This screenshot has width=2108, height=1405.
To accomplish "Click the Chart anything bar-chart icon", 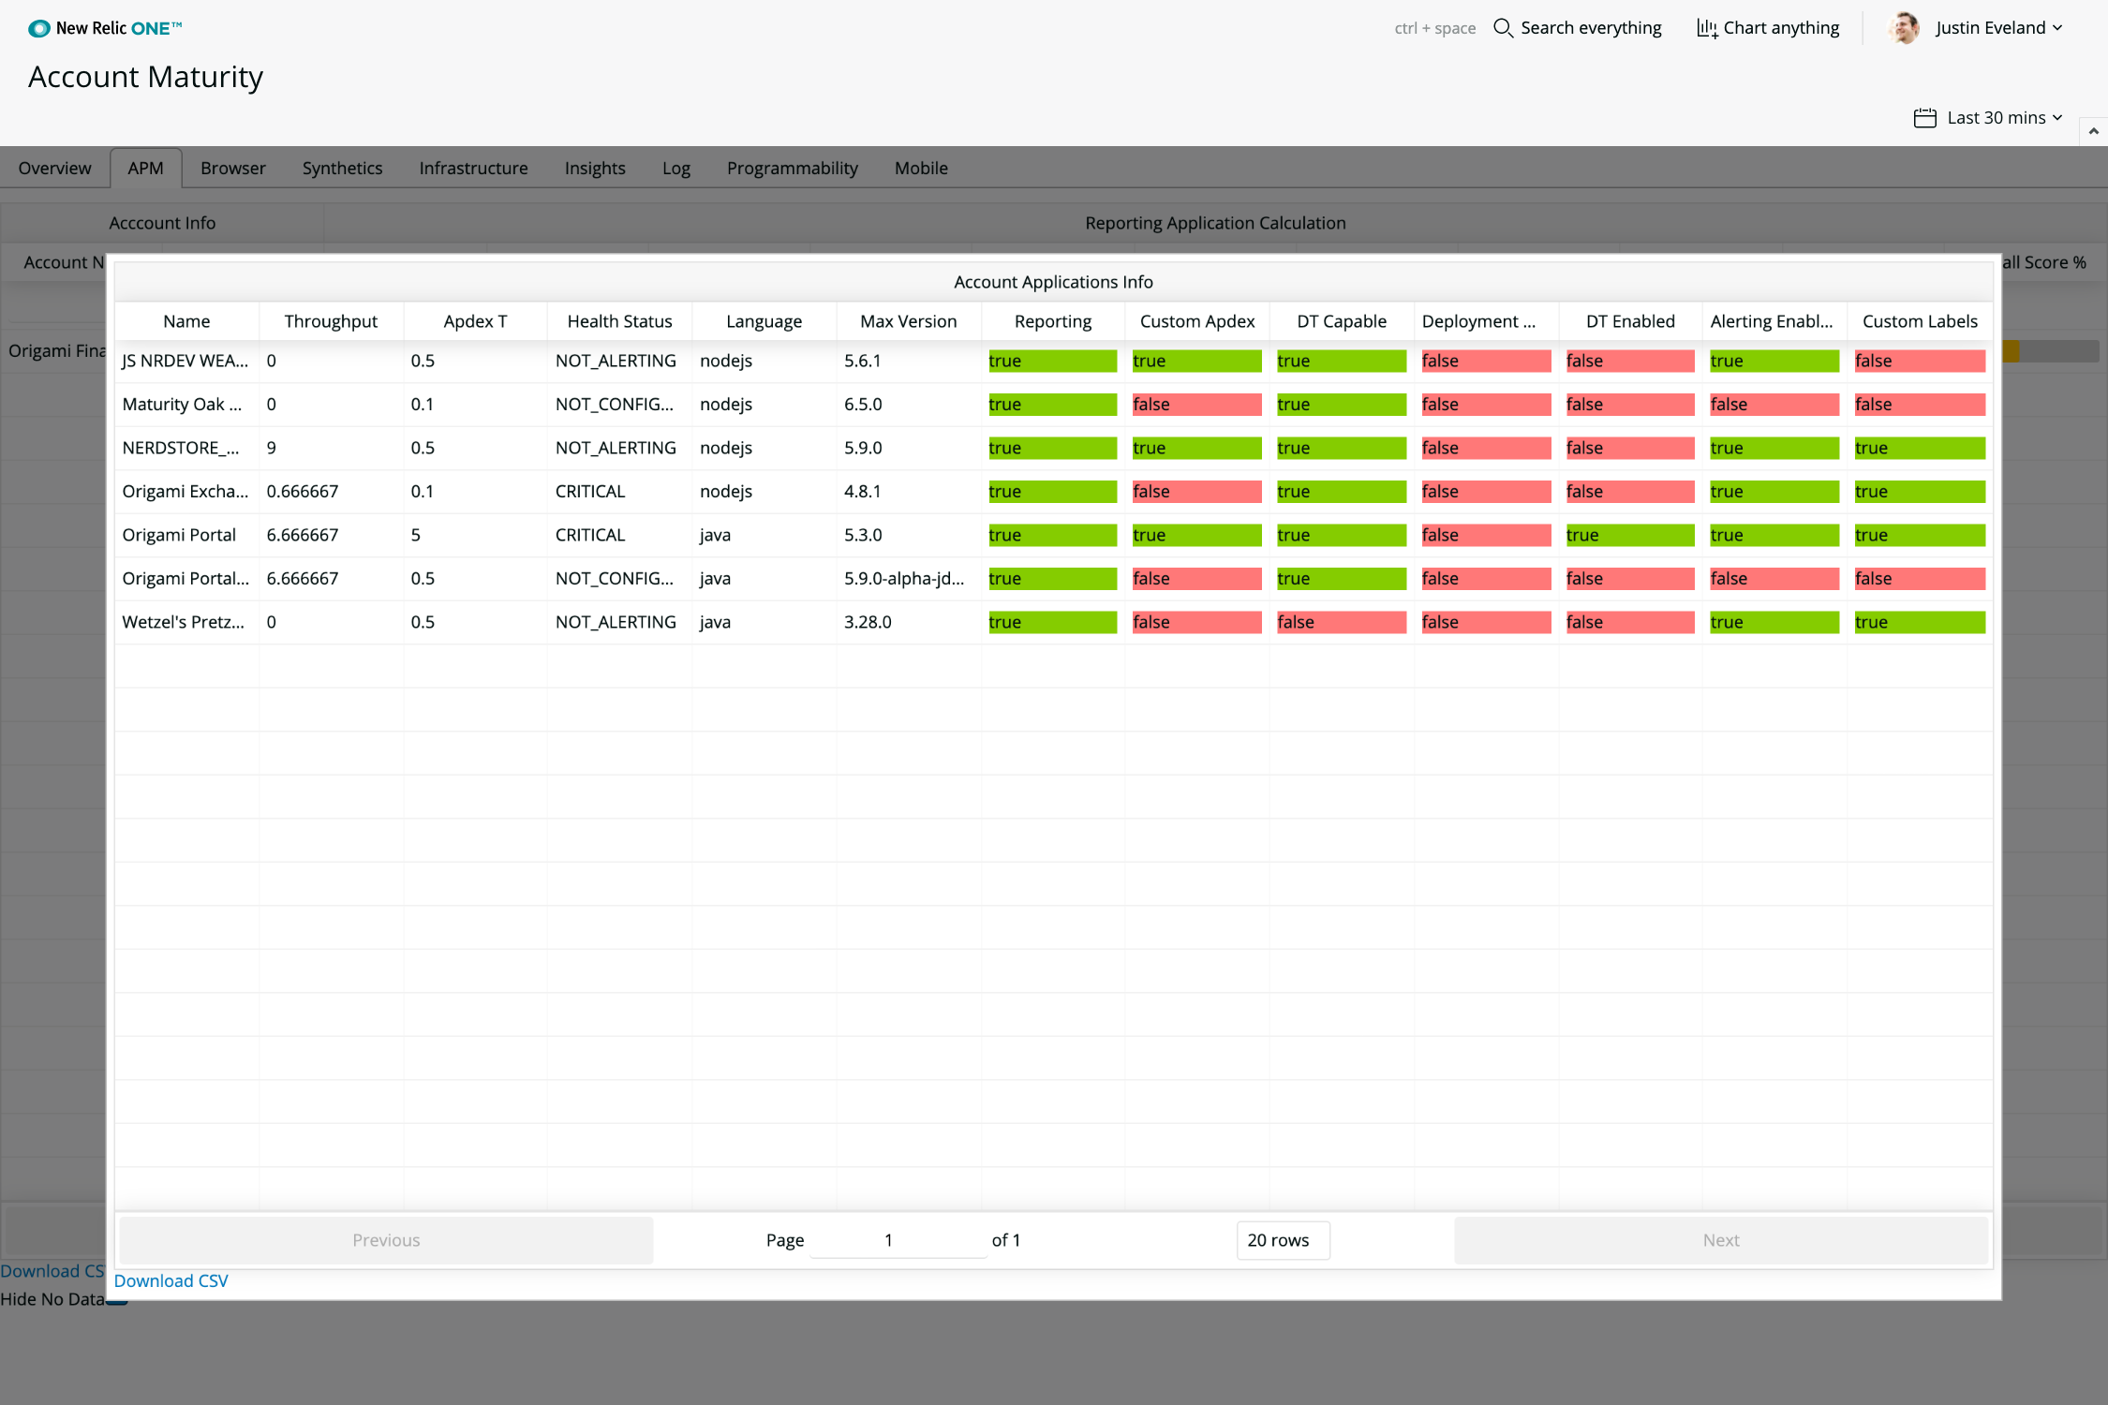I will click(1707, 28).
